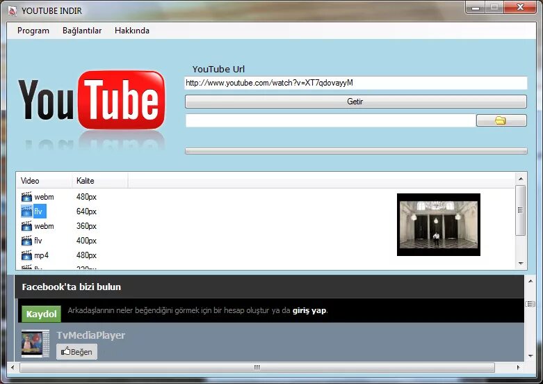This screenshot has width=543, height=384.
Task: Click the TvMediaPlayer profile picture
Action: 35,344
